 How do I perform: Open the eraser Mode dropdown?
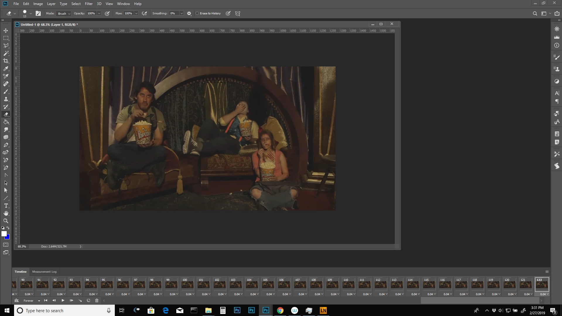(64, 13)
